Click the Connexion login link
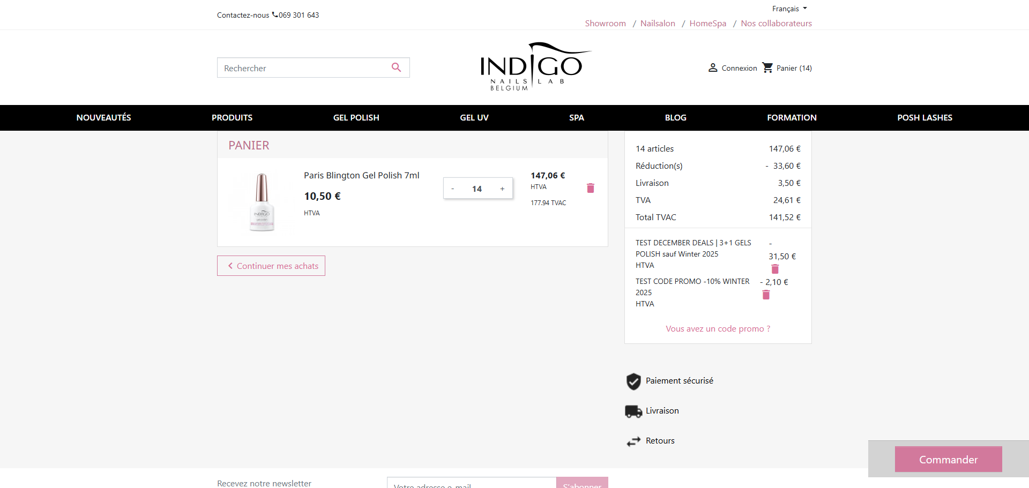The height and width of the screenshot is (488, 1029). [740, 68]
